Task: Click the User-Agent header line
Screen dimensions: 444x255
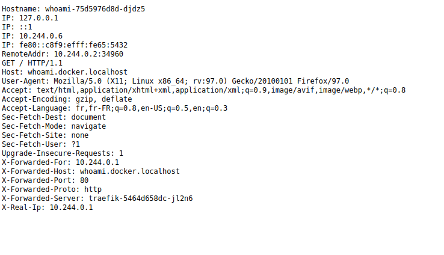Action: (175, 81)
